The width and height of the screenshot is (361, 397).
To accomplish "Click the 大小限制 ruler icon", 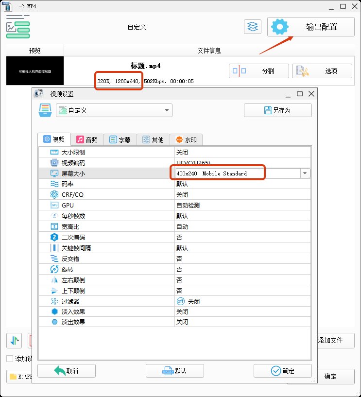I will click(54, 152).
